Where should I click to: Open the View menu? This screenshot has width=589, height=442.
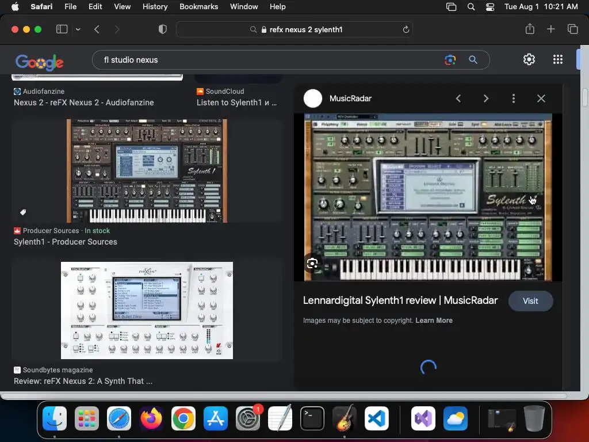122,6
